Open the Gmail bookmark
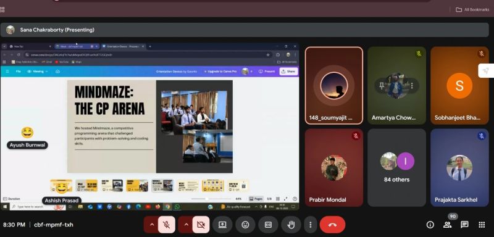Viewport: 494px width, 237px height. [47, 62]
